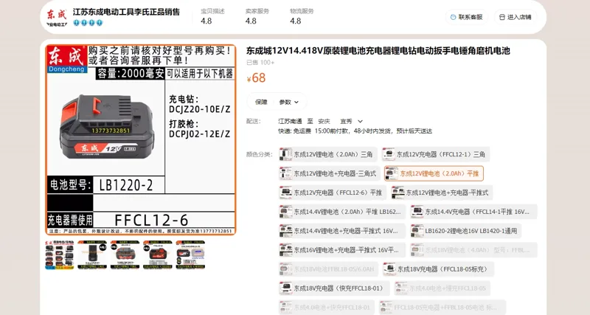Choose option 东成12V锂电池（2.0Ah）三角

(327, 154)
